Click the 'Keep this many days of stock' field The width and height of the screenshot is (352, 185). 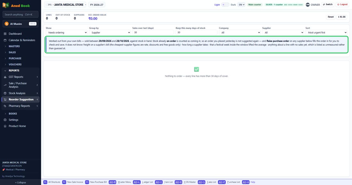(x=196, y=33)
